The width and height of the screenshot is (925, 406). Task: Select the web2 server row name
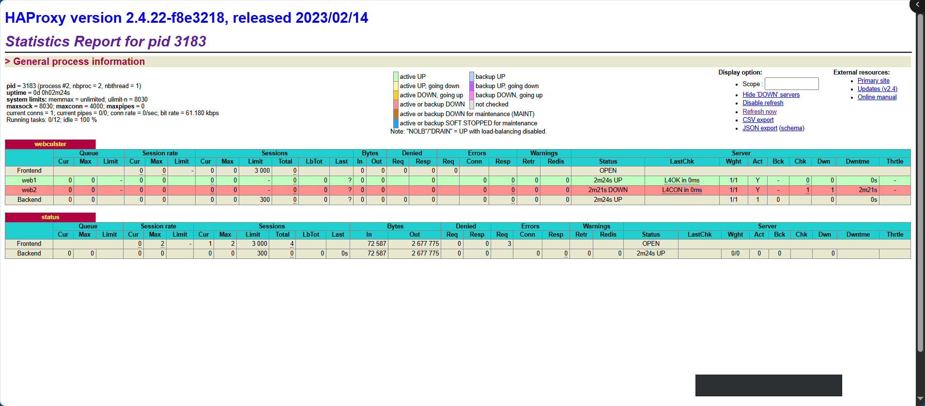coord(29,190)
